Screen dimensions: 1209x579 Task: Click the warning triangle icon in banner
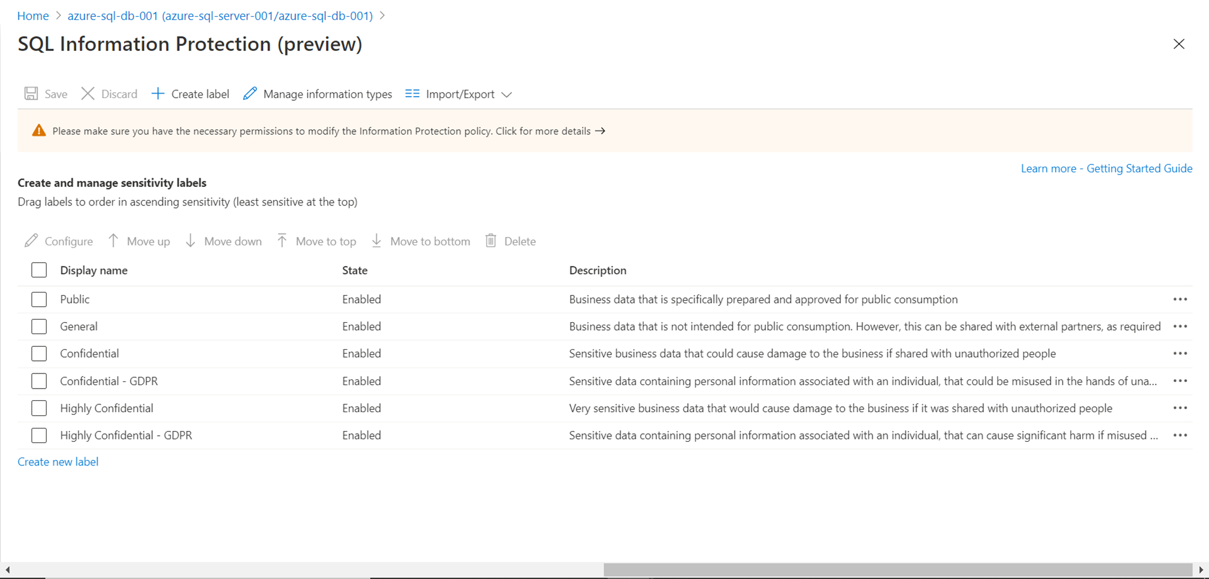tap(39, 131)
